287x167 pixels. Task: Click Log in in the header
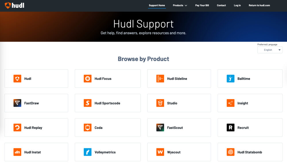[237, 5]
